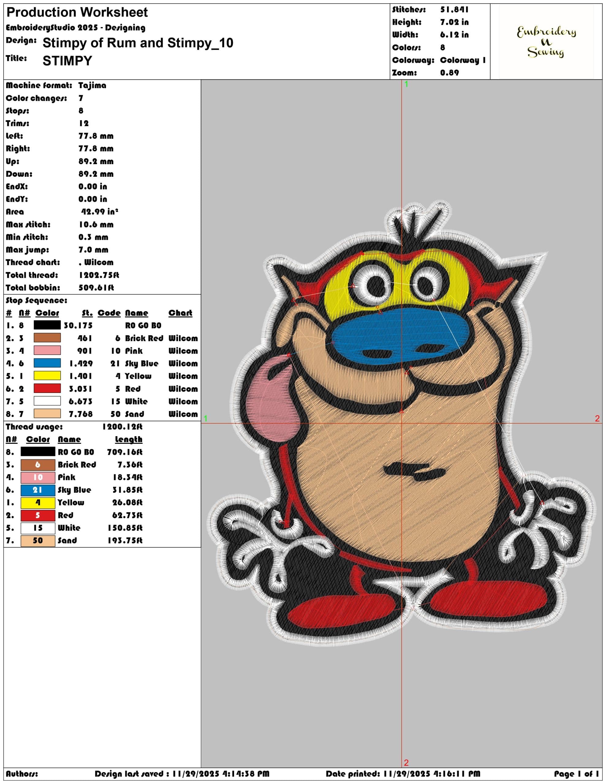Click the Up value 89.2 mm
Viewport: 606px width, 784px height.
(x=96, y=161)
